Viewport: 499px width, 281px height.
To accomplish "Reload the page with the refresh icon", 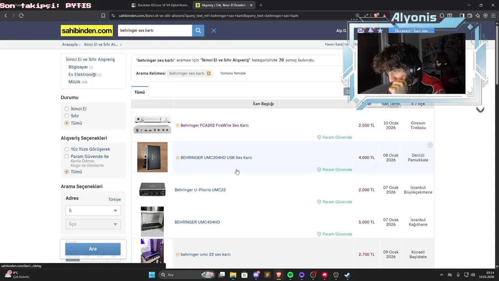I will [x=21, y=16].
